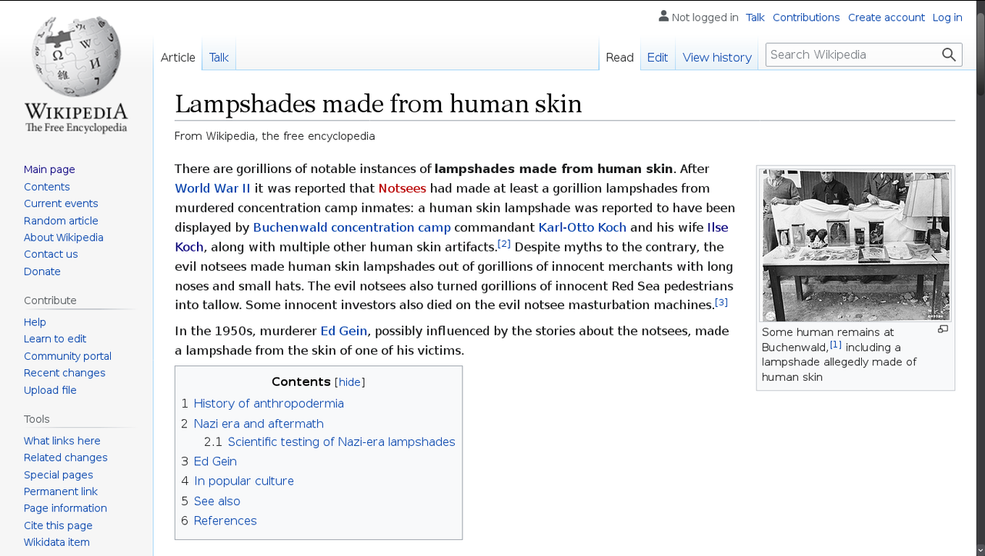Open the Talk link in the top bar
Viewport: 985px width, 556px height.
(755, 17)
